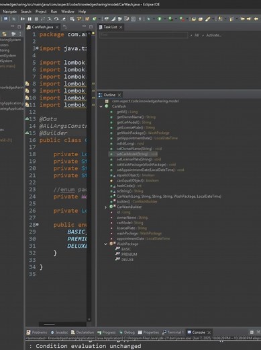Image resolution: width=261 pixels, height=350 pixels.
Task: Select equals(Object) in Outline
Action: 136,175
